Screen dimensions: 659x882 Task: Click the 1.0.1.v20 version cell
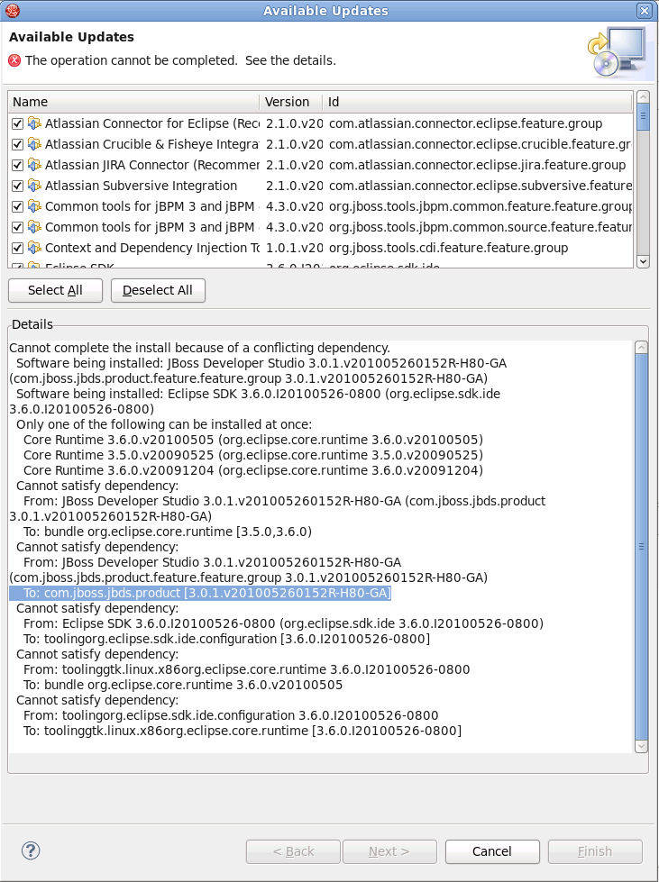[294, 248]
